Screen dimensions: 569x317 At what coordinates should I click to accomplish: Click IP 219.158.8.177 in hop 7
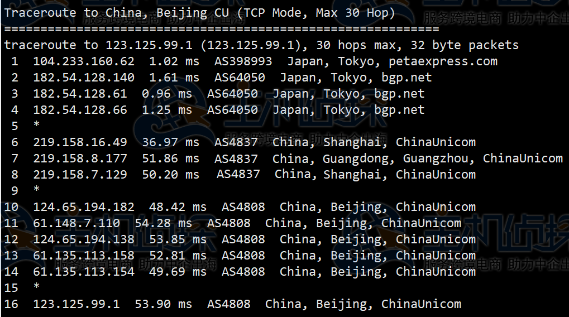tap(80, 158)
